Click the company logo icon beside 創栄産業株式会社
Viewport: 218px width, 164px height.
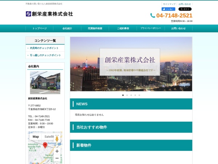pos(28,14)
